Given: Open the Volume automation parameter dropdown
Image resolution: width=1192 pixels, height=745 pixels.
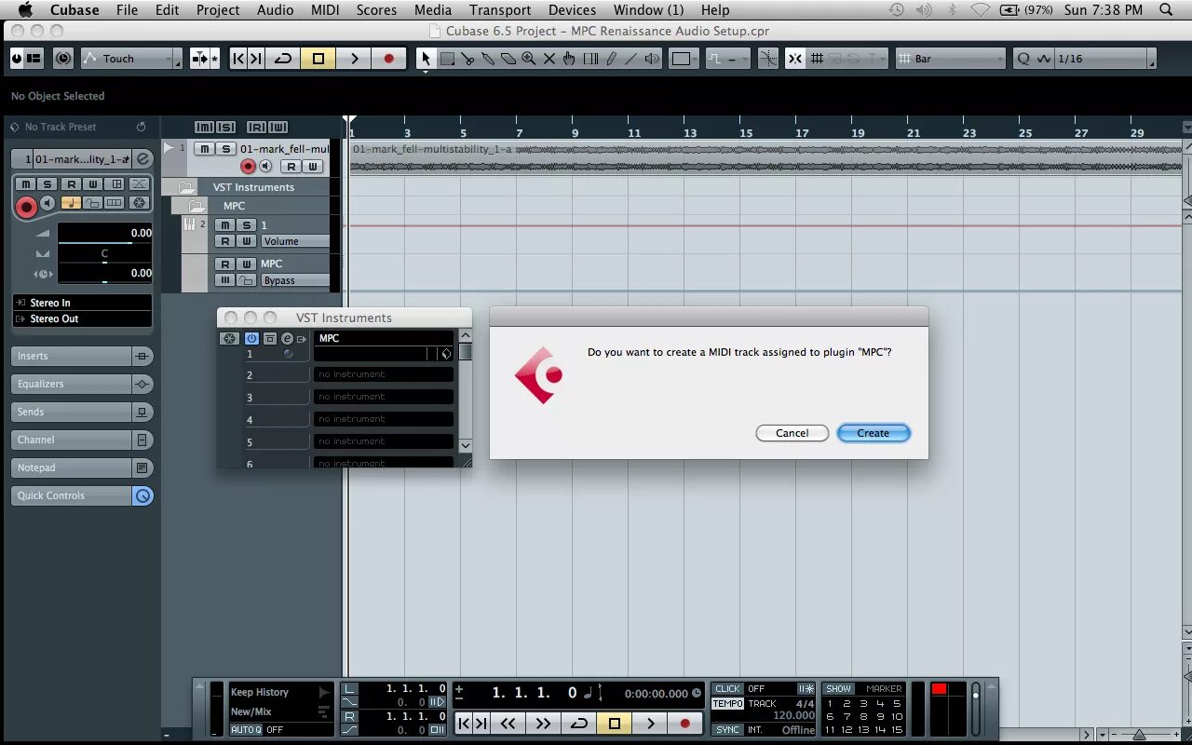Looking at the screenshot, I should click(x=294, y=241).
